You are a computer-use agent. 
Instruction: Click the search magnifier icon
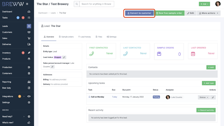77,4
